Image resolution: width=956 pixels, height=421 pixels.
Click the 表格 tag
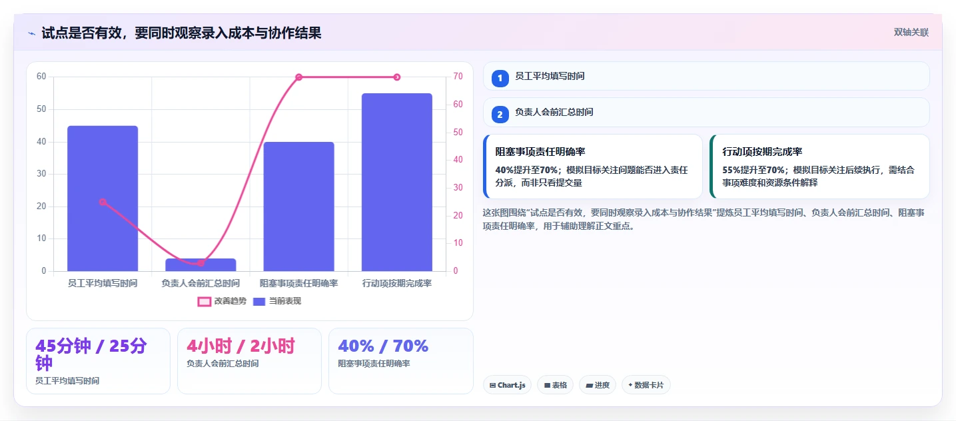click(x=555, y=385)
